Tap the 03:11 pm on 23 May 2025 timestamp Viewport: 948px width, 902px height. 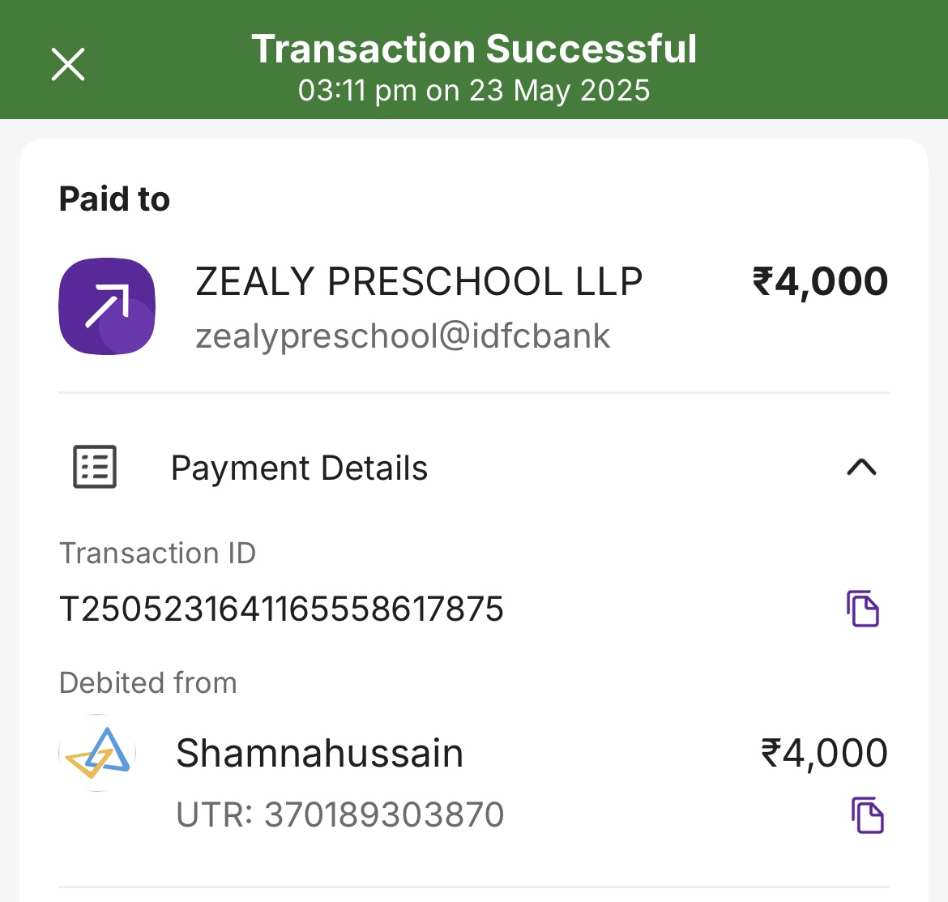tap(474, 90)
